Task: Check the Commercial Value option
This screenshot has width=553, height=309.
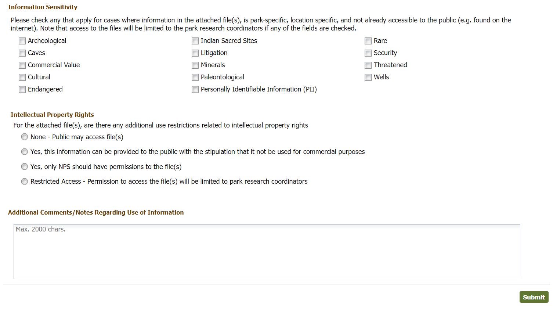Action: [22, 65]
